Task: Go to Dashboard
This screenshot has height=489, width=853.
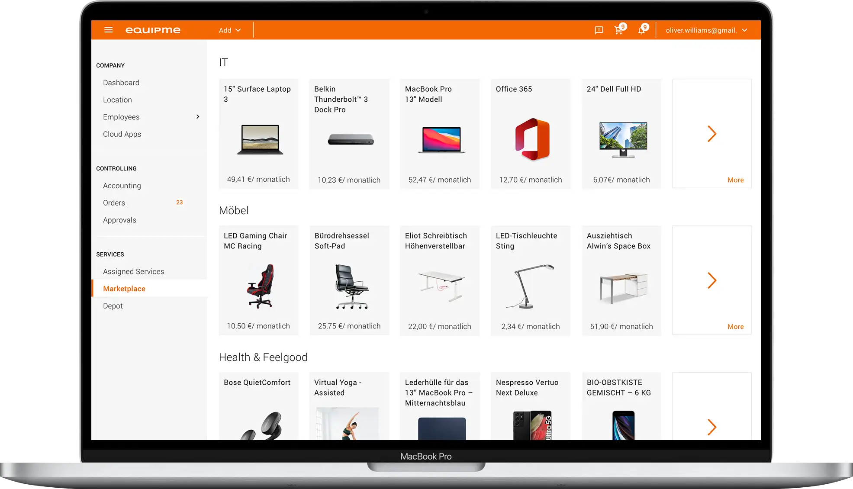Action: pos(121,83)
